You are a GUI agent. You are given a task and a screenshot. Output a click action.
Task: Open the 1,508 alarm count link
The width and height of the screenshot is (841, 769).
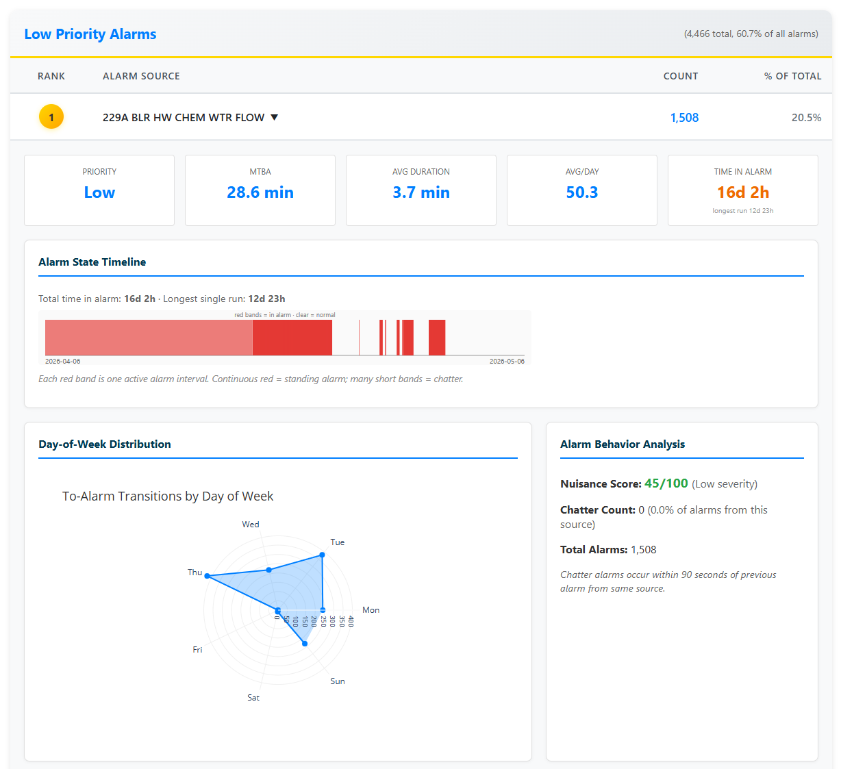tap(684, 118)
